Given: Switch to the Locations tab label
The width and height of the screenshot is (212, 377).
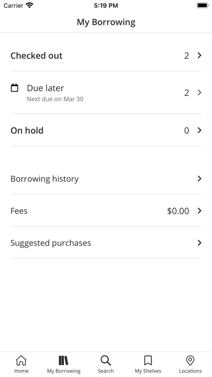Looking at the screenshot, I should click(190, 371).
